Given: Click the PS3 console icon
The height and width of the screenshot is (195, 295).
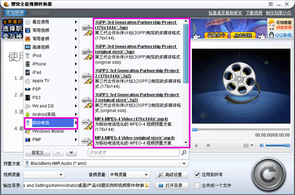Looking at the screenshot, I should [x=27, y=97].
